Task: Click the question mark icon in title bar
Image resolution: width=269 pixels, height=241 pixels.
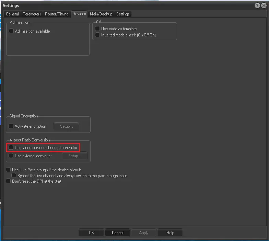Action: coord(257,5)
